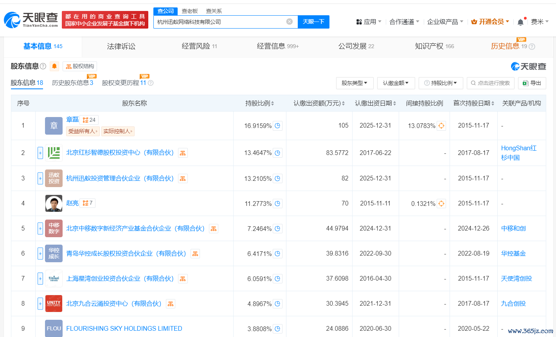This screenshot has height=337, width=556.
Task: Open pie chart for 章磊 16.9159%
Action: [277, 126]
